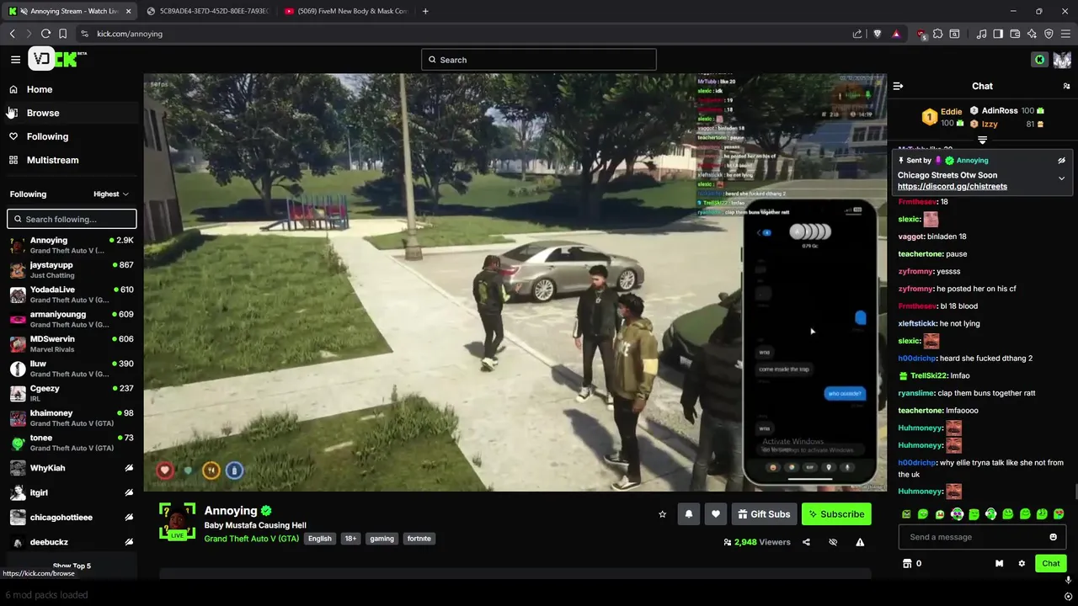Toggle the notification bell for Annoying
This screenshot has width=1078, height=606.
point(689,514)
